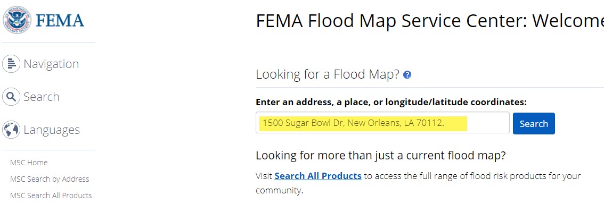
Task: Click the FEMA wordmark text
Action: click(60, 20)
